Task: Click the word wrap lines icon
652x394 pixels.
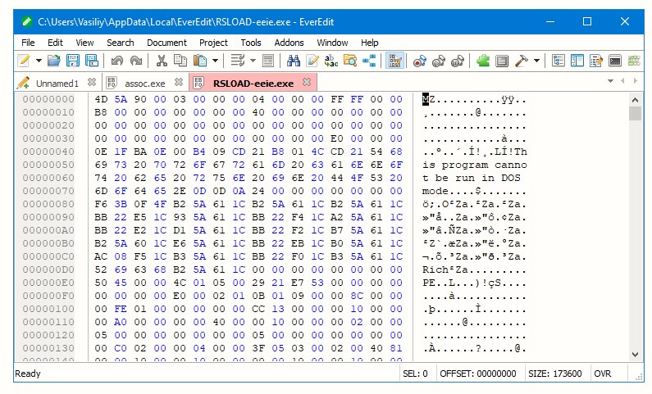Action: click(238, 61)
